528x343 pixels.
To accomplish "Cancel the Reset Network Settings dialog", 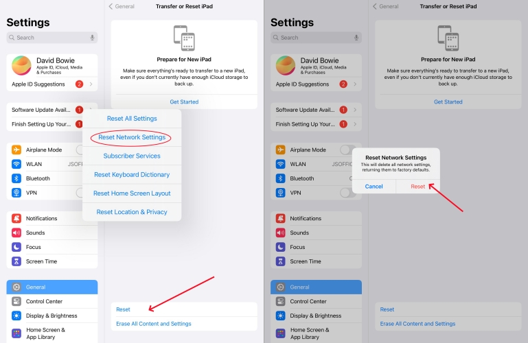I will coord(374,187).
